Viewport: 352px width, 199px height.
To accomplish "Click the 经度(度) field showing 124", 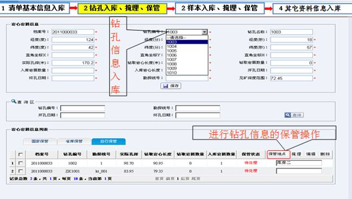I will tap(73, 40).
